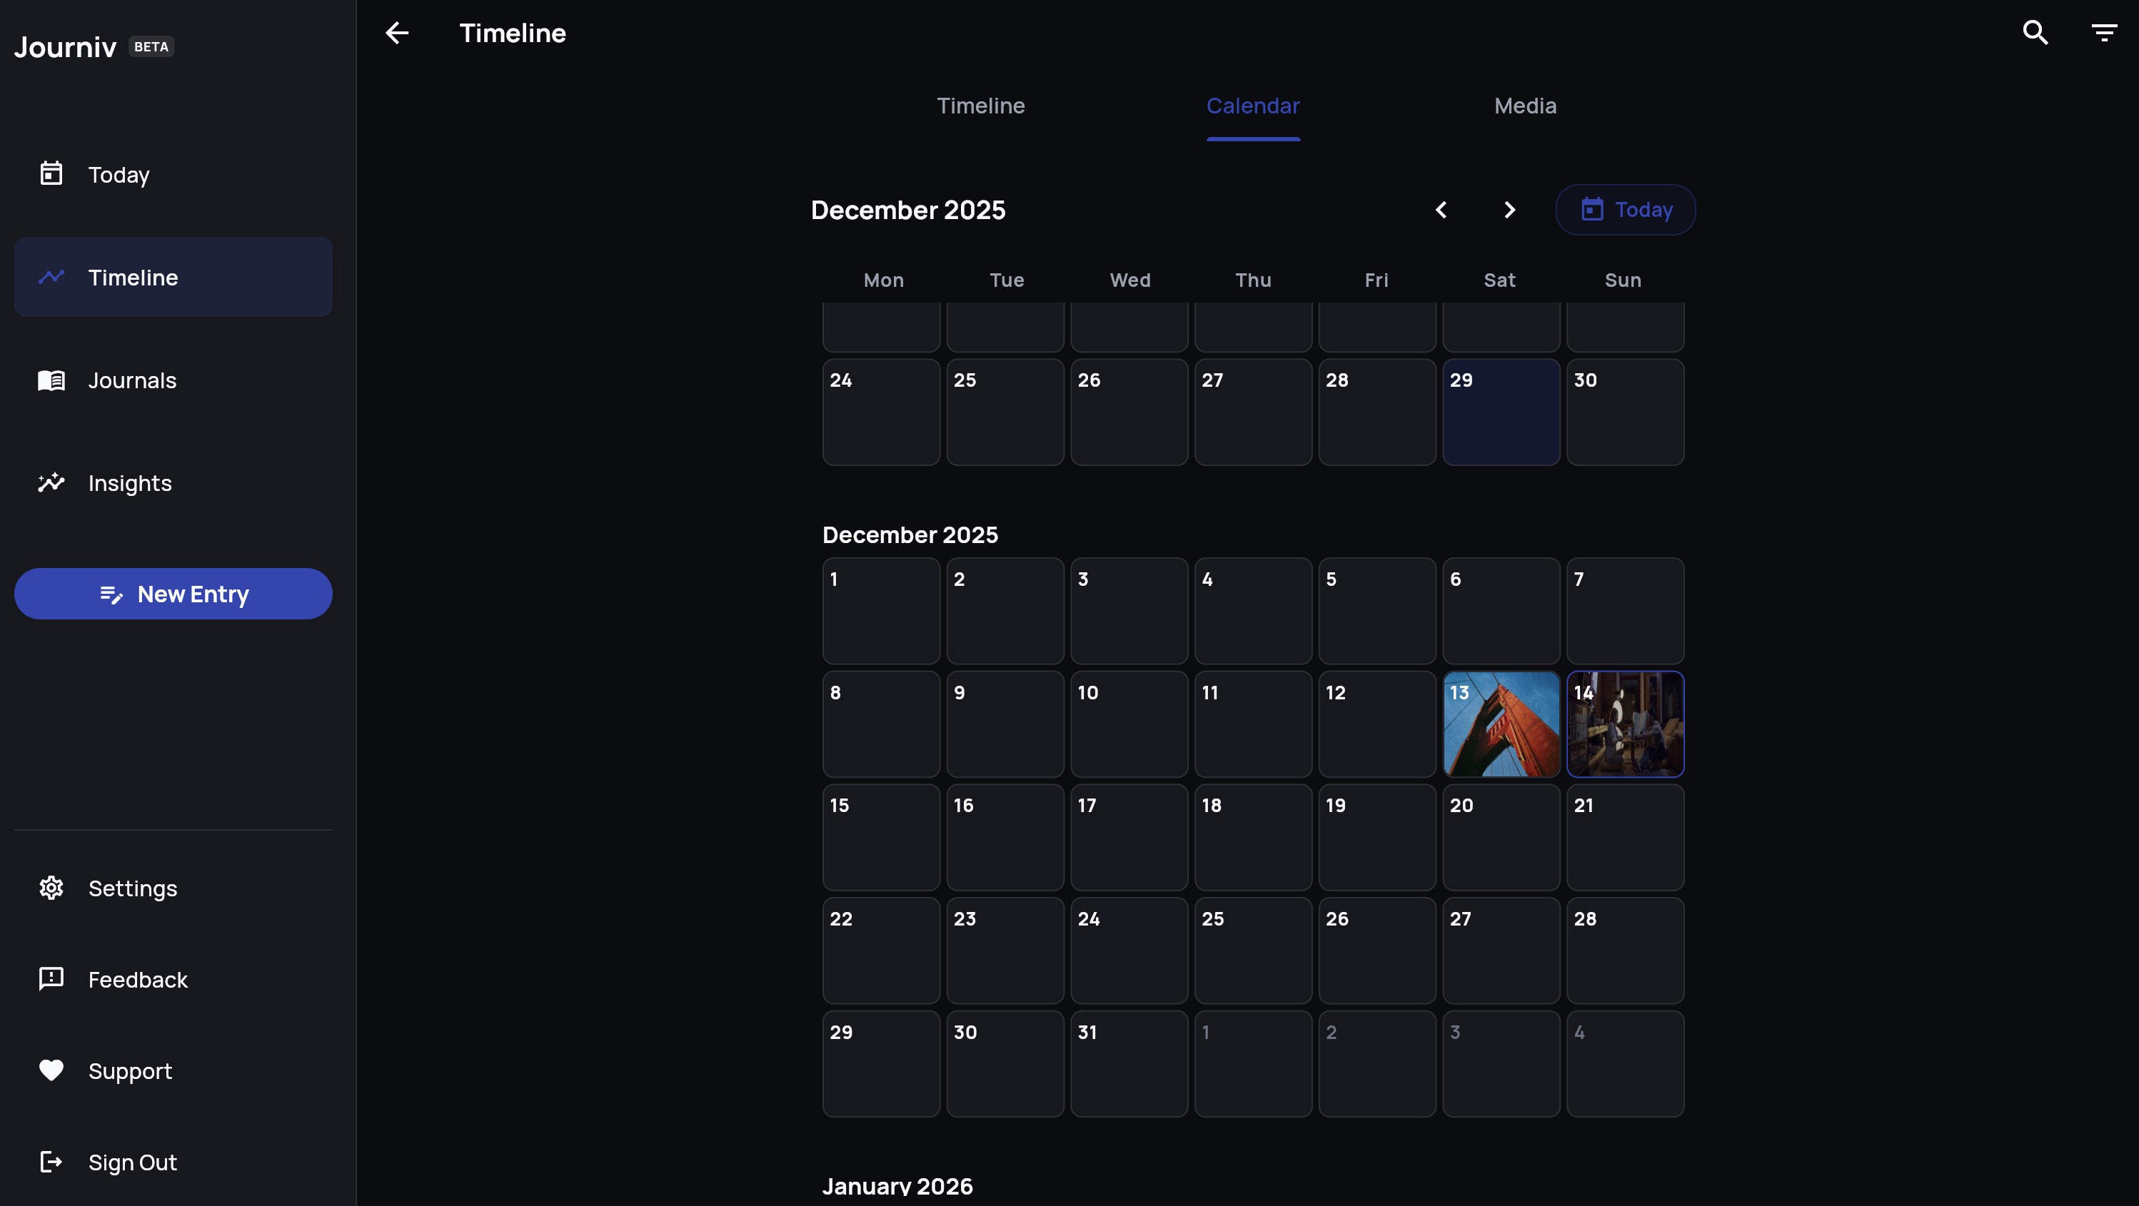The height and width of the screenshot is (1206, 2139).
Task: Click Support in the sidebar
Action: (x=131, y=1070)
